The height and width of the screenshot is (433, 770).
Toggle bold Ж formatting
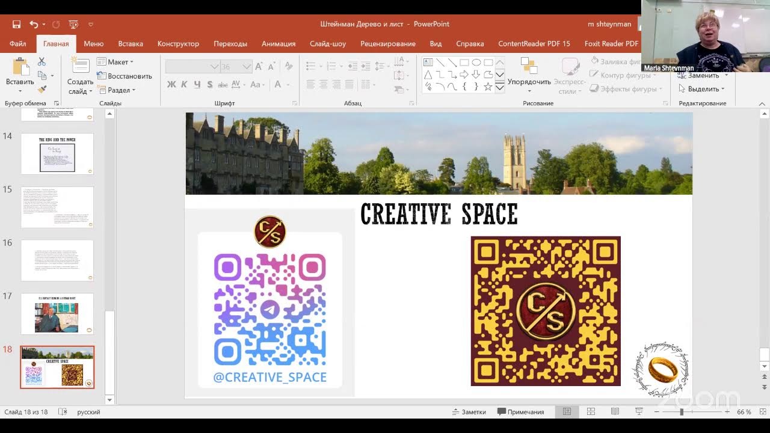pyautogui.click(x=171, y=85)
